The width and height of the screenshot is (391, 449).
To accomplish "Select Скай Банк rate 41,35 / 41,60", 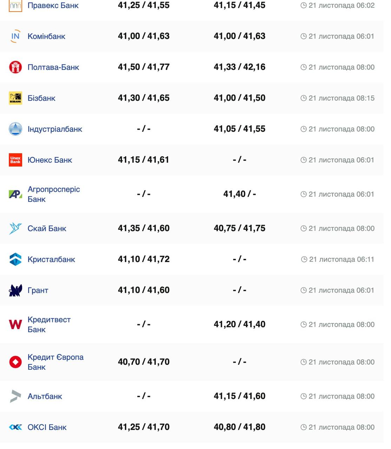I will click(144, 228).
